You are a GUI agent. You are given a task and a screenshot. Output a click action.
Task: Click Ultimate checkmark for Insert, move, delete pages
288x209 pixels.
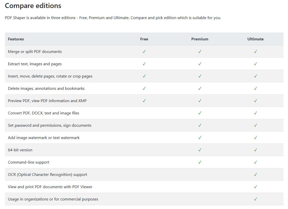pyautogui.click(x=255, y=76)
